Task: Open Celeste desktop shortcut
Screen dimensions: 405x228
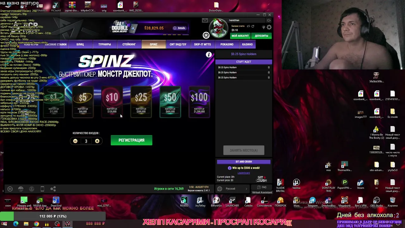Action: pos(248,202)
